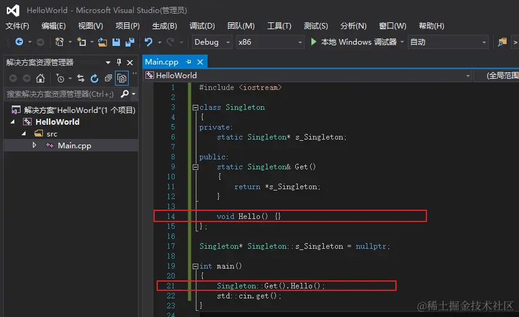Click the Solution Explorer search magnifier icon
The image size is (519, 317).
point(125,94)
